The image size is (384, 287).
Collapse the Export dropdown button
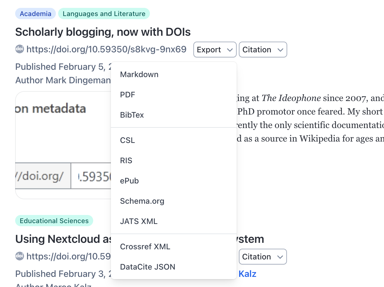[215, 50]
